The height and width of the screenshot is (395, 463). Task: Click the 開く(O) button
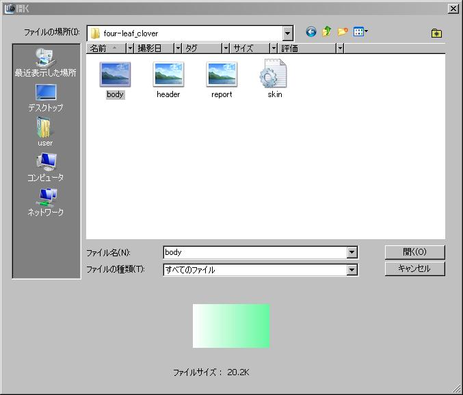[x=414, y=251]
